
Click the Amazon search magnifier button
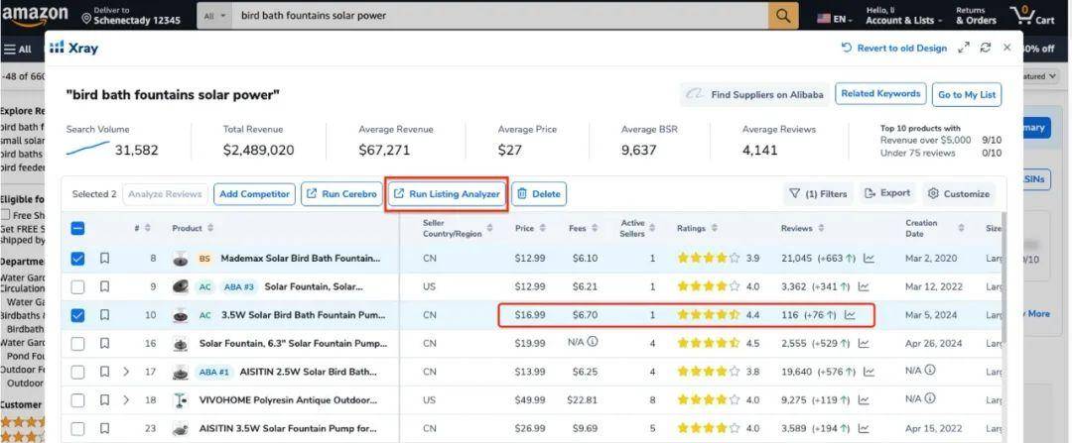pyautogui.click(x=783, y=16)
